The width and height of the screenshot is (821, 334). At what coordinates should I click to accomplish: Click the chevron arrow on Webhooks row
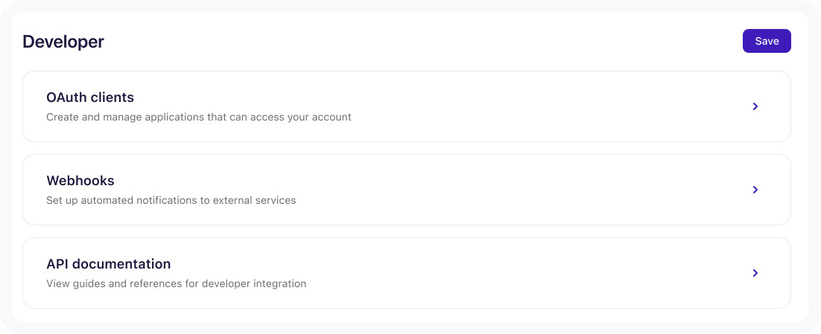click(755, 190)
